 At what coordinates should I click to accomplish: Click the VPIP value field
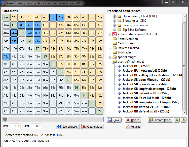36,126
